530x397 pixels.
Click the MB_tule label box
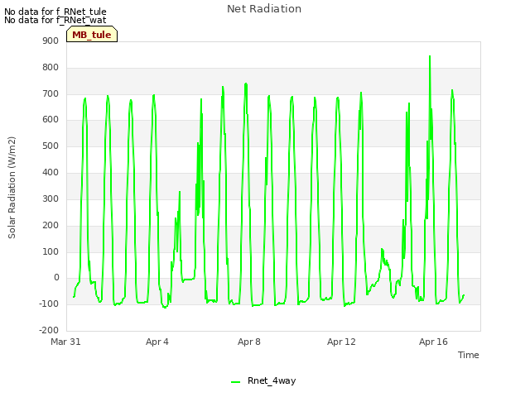click(92, 34)
